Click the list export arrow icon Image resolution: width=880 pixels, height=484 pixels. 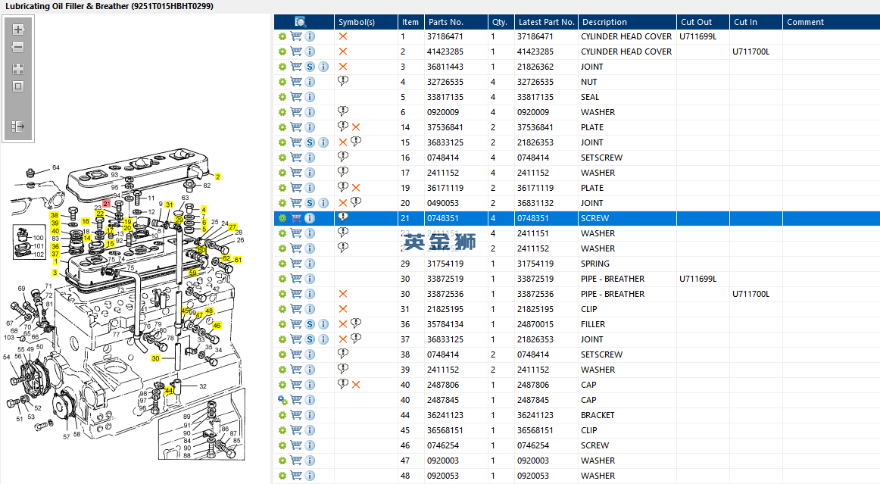coord(18,126)
